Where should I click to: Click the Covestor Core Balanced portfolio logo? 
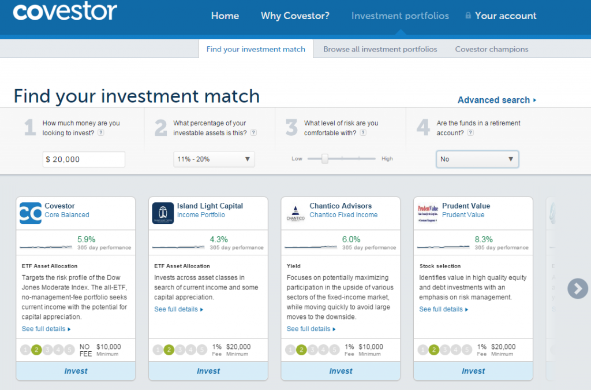tap(30, 213)
